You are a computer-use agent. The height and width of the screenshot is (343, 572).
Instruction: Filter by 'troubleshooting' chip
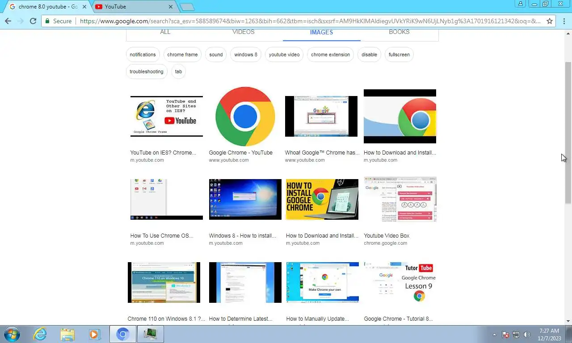[147, 71]
